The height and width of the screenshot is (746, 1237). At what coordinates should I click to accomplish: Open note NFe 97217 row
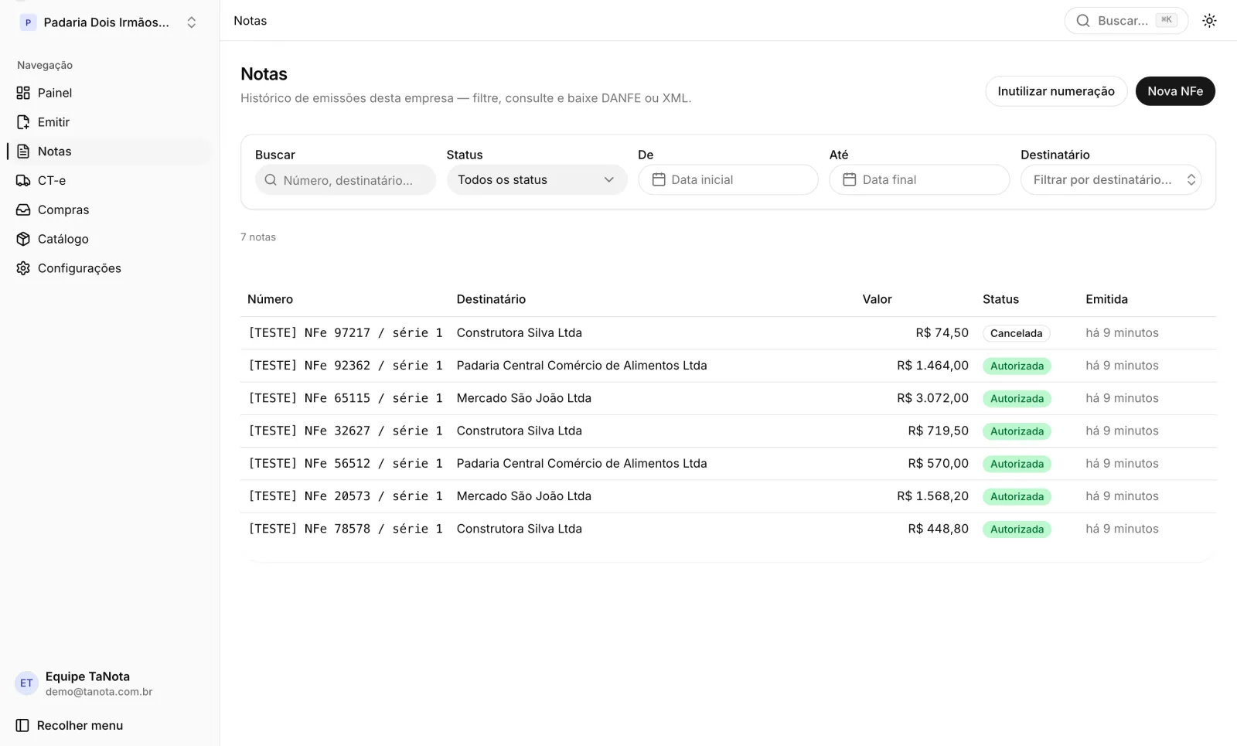(x=728, y=333)
